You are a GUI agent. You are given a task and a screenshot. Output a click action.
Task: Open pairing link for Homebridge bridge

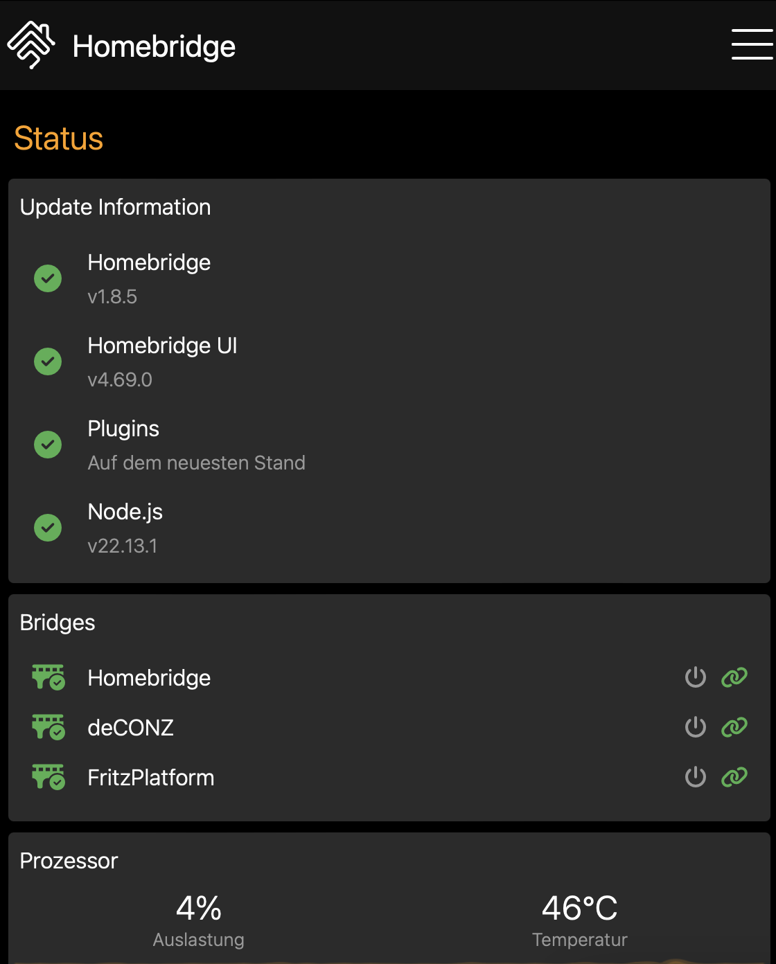734,677
